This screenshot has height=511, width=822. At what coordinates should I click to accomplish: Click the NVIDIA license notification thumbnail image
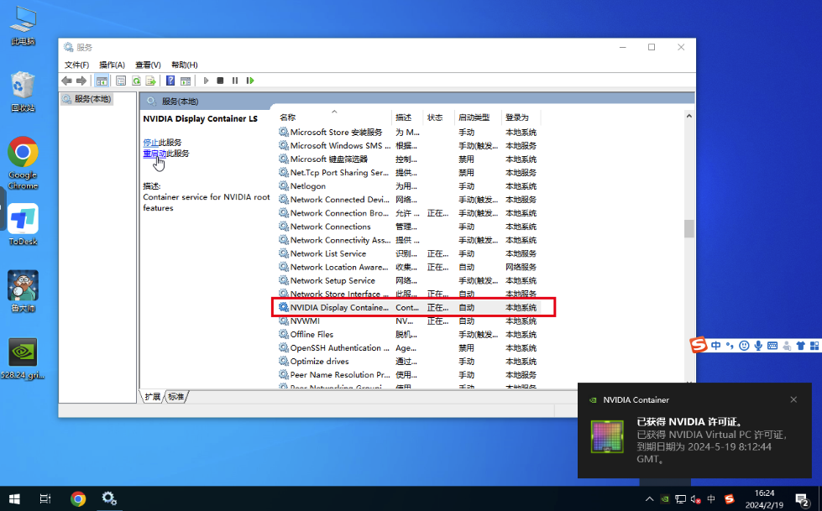(607, 436)
